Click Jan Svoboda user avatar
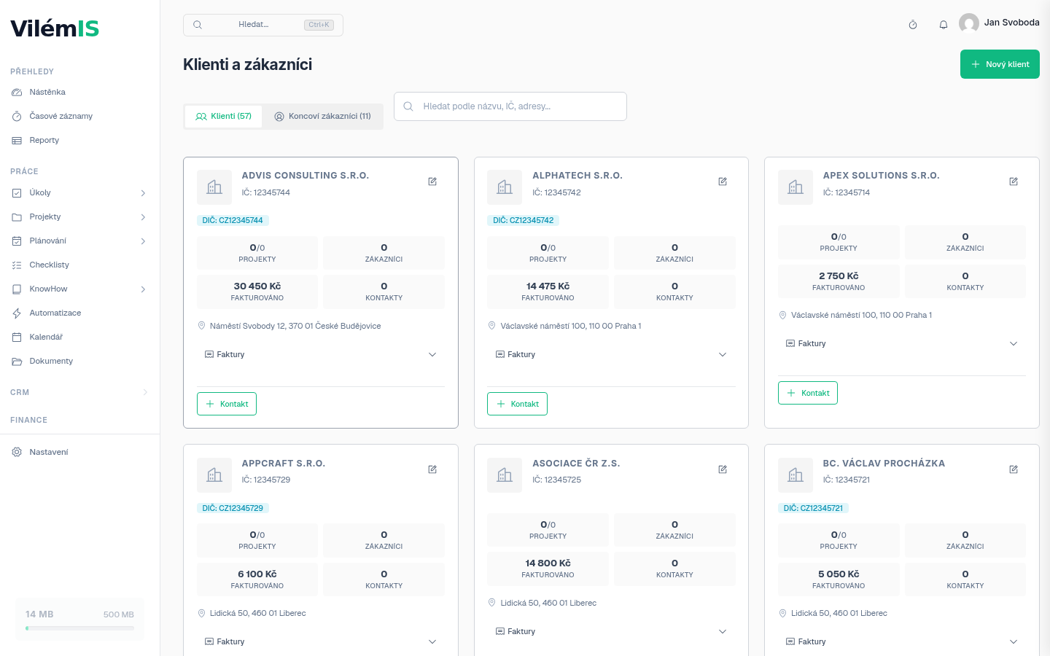The height and width of the screenshot is (656, 1050). point(969,23)
